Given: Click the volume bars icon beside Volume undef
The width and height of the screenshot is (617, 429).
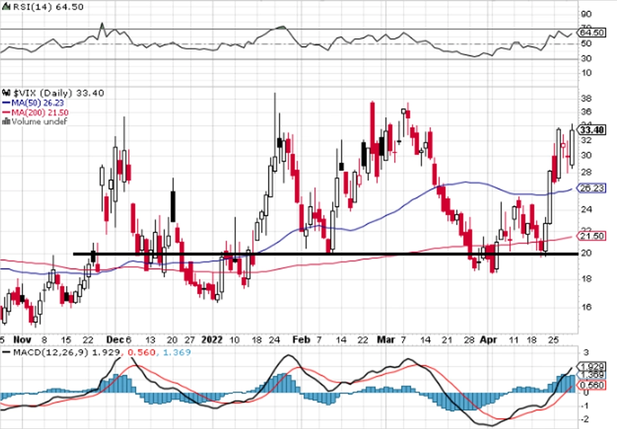Looking at the screenshot, I should [6, 122].
